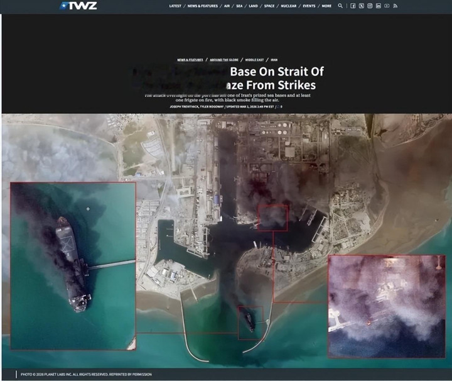Open NEWS & FEATURES in top navigation
Screen dimensions: 452x381
pyautogui.click(x=203, y=6)
